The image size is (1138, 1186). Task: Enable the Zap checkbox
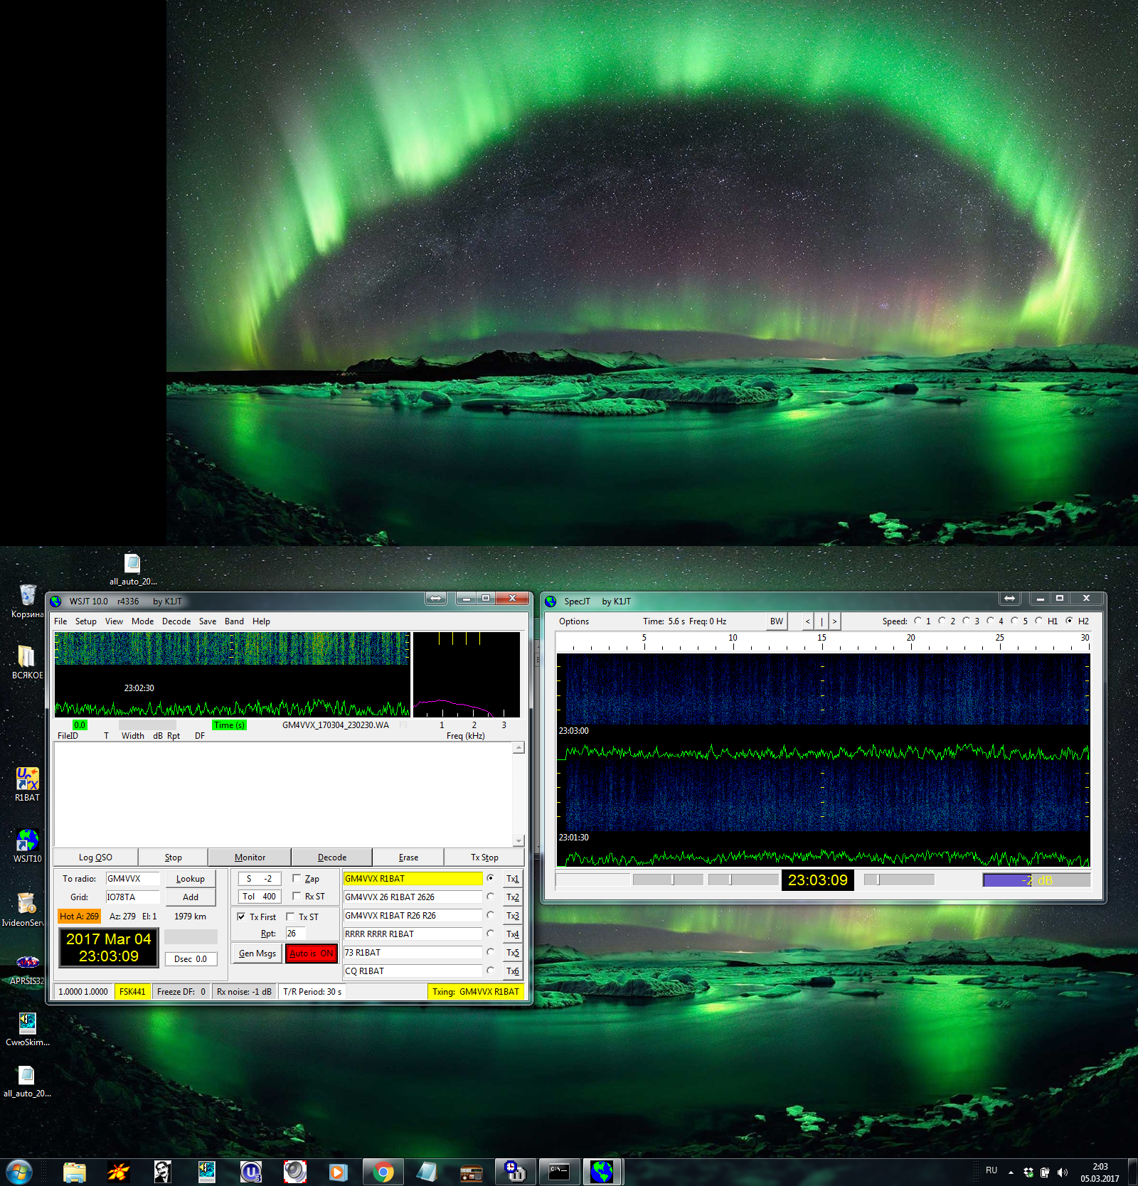297,878
